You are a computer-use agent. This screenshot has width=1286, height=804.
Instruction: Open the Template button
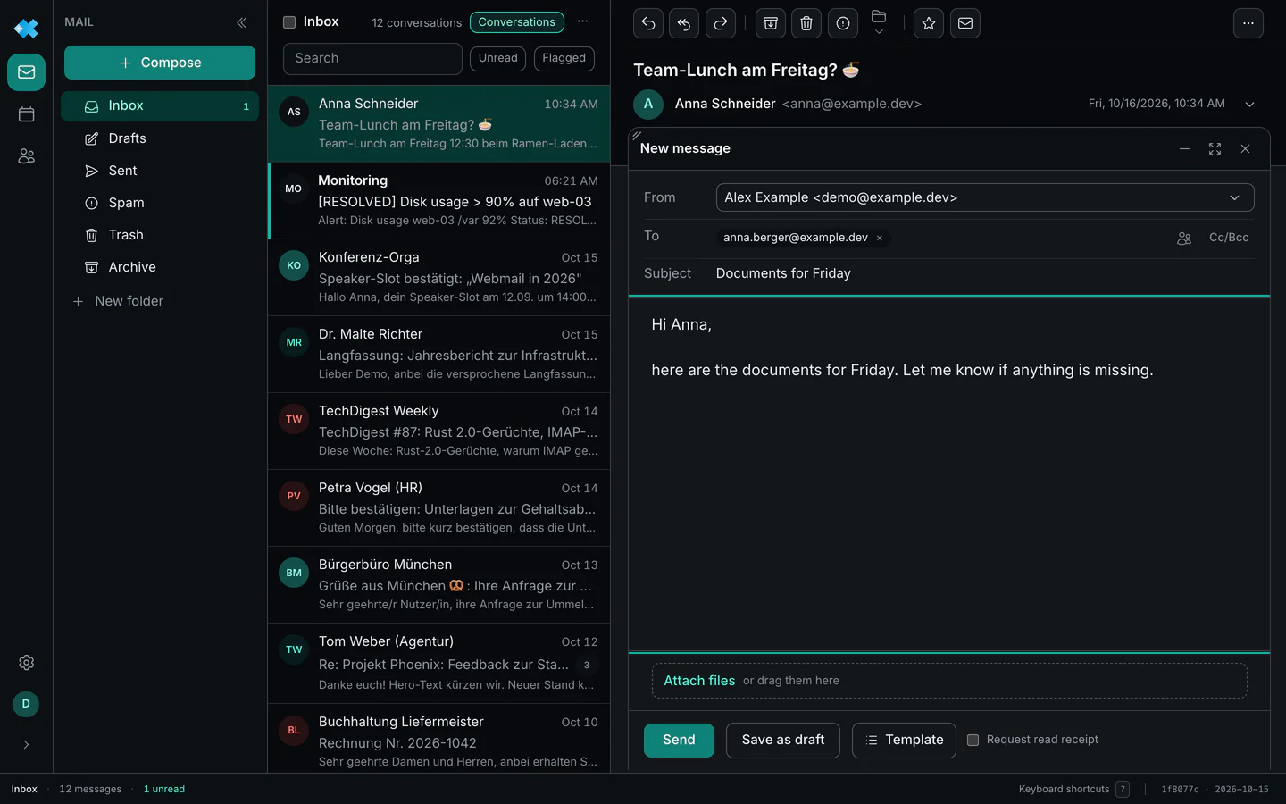click(x=904, y=741)
